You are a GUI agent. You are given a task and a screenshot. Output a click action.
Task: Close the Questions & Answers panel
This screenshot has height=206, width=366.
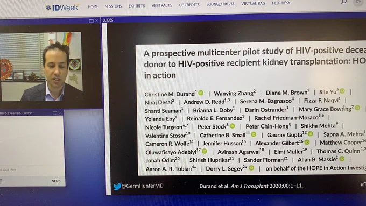tap(60, 113)
